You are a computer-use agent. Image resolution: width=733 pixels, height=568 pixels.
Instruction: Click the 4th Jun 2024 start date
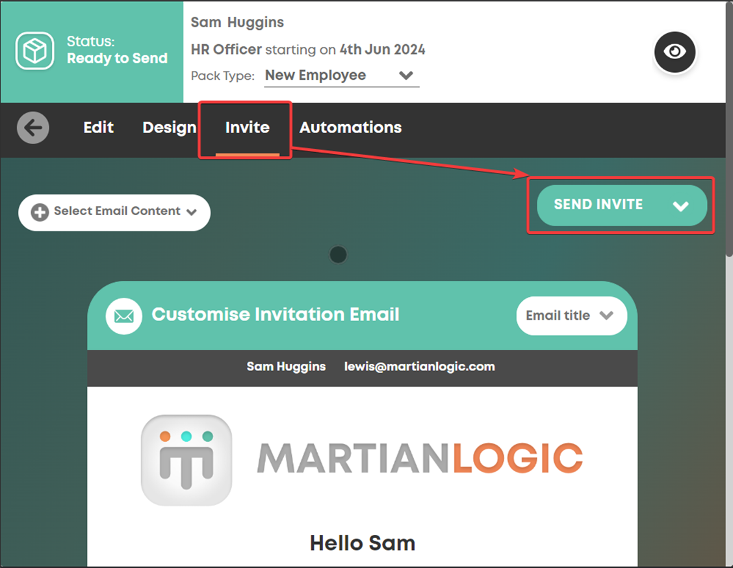coord(382,49)
